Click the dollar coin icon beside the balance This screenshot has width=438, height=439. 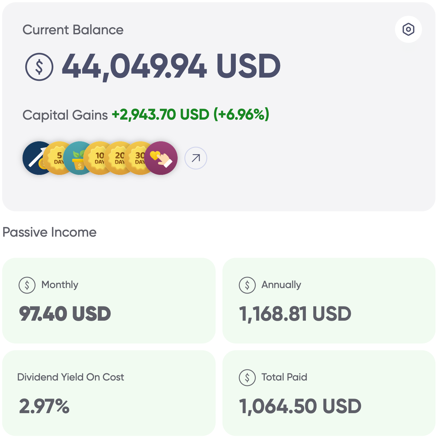click(39, 67)
